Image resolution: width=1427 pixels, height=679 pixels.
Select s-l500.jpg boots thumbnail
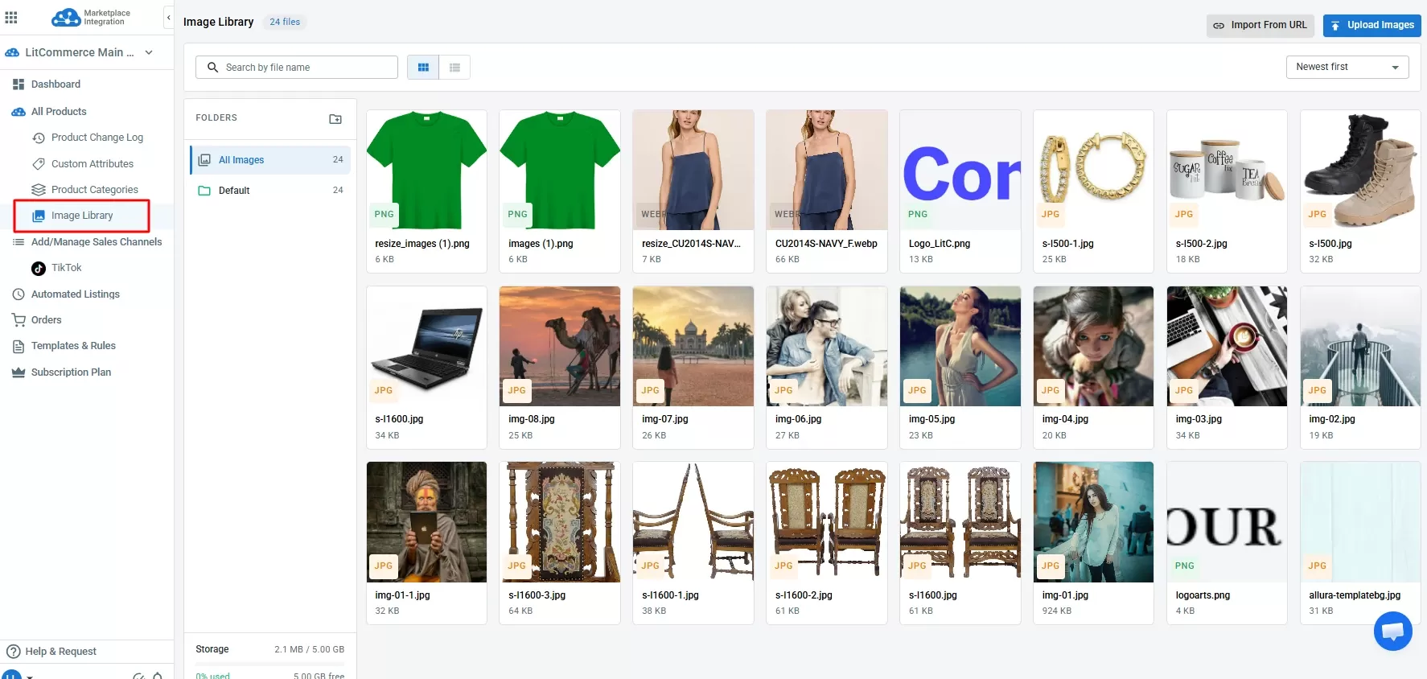coord(1360,170)
